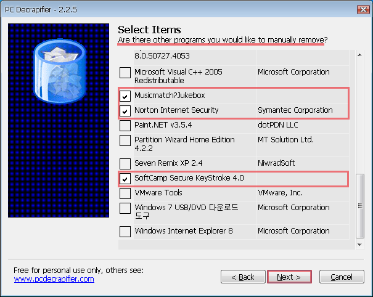The height and width of the screenshot is (297, 373).
Task: Check the Windows Internet Explorer 8 checkbox
Action: pyautogui.click(x=125, y=232)
